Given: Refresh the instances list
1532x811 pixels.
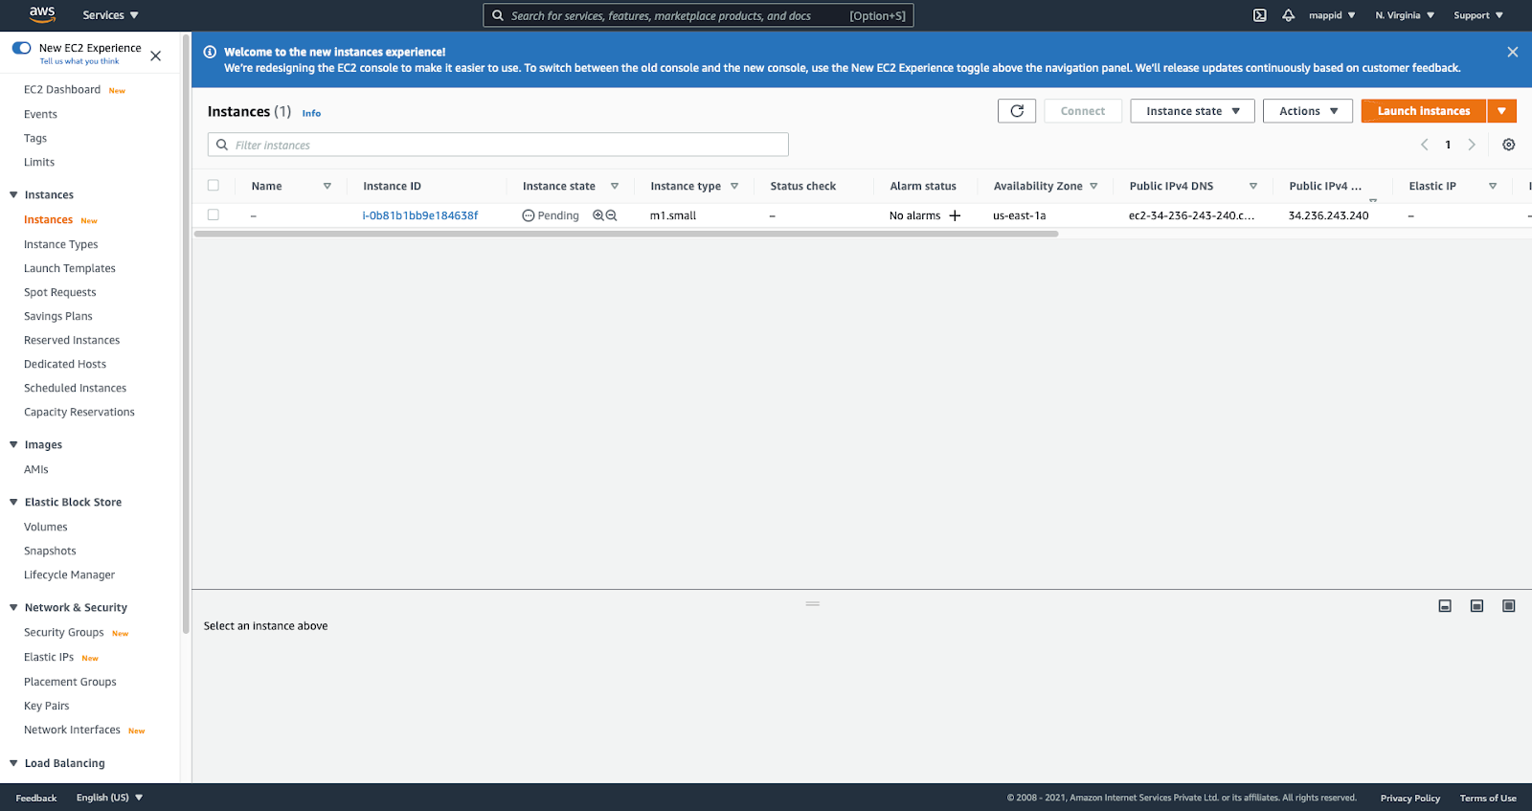Looking at the screenshot, I should 1017,111.
